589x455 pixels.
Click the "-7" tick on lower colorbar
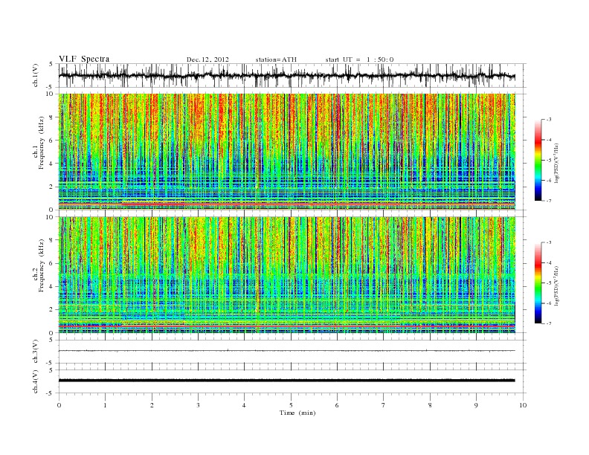point(548,323)
